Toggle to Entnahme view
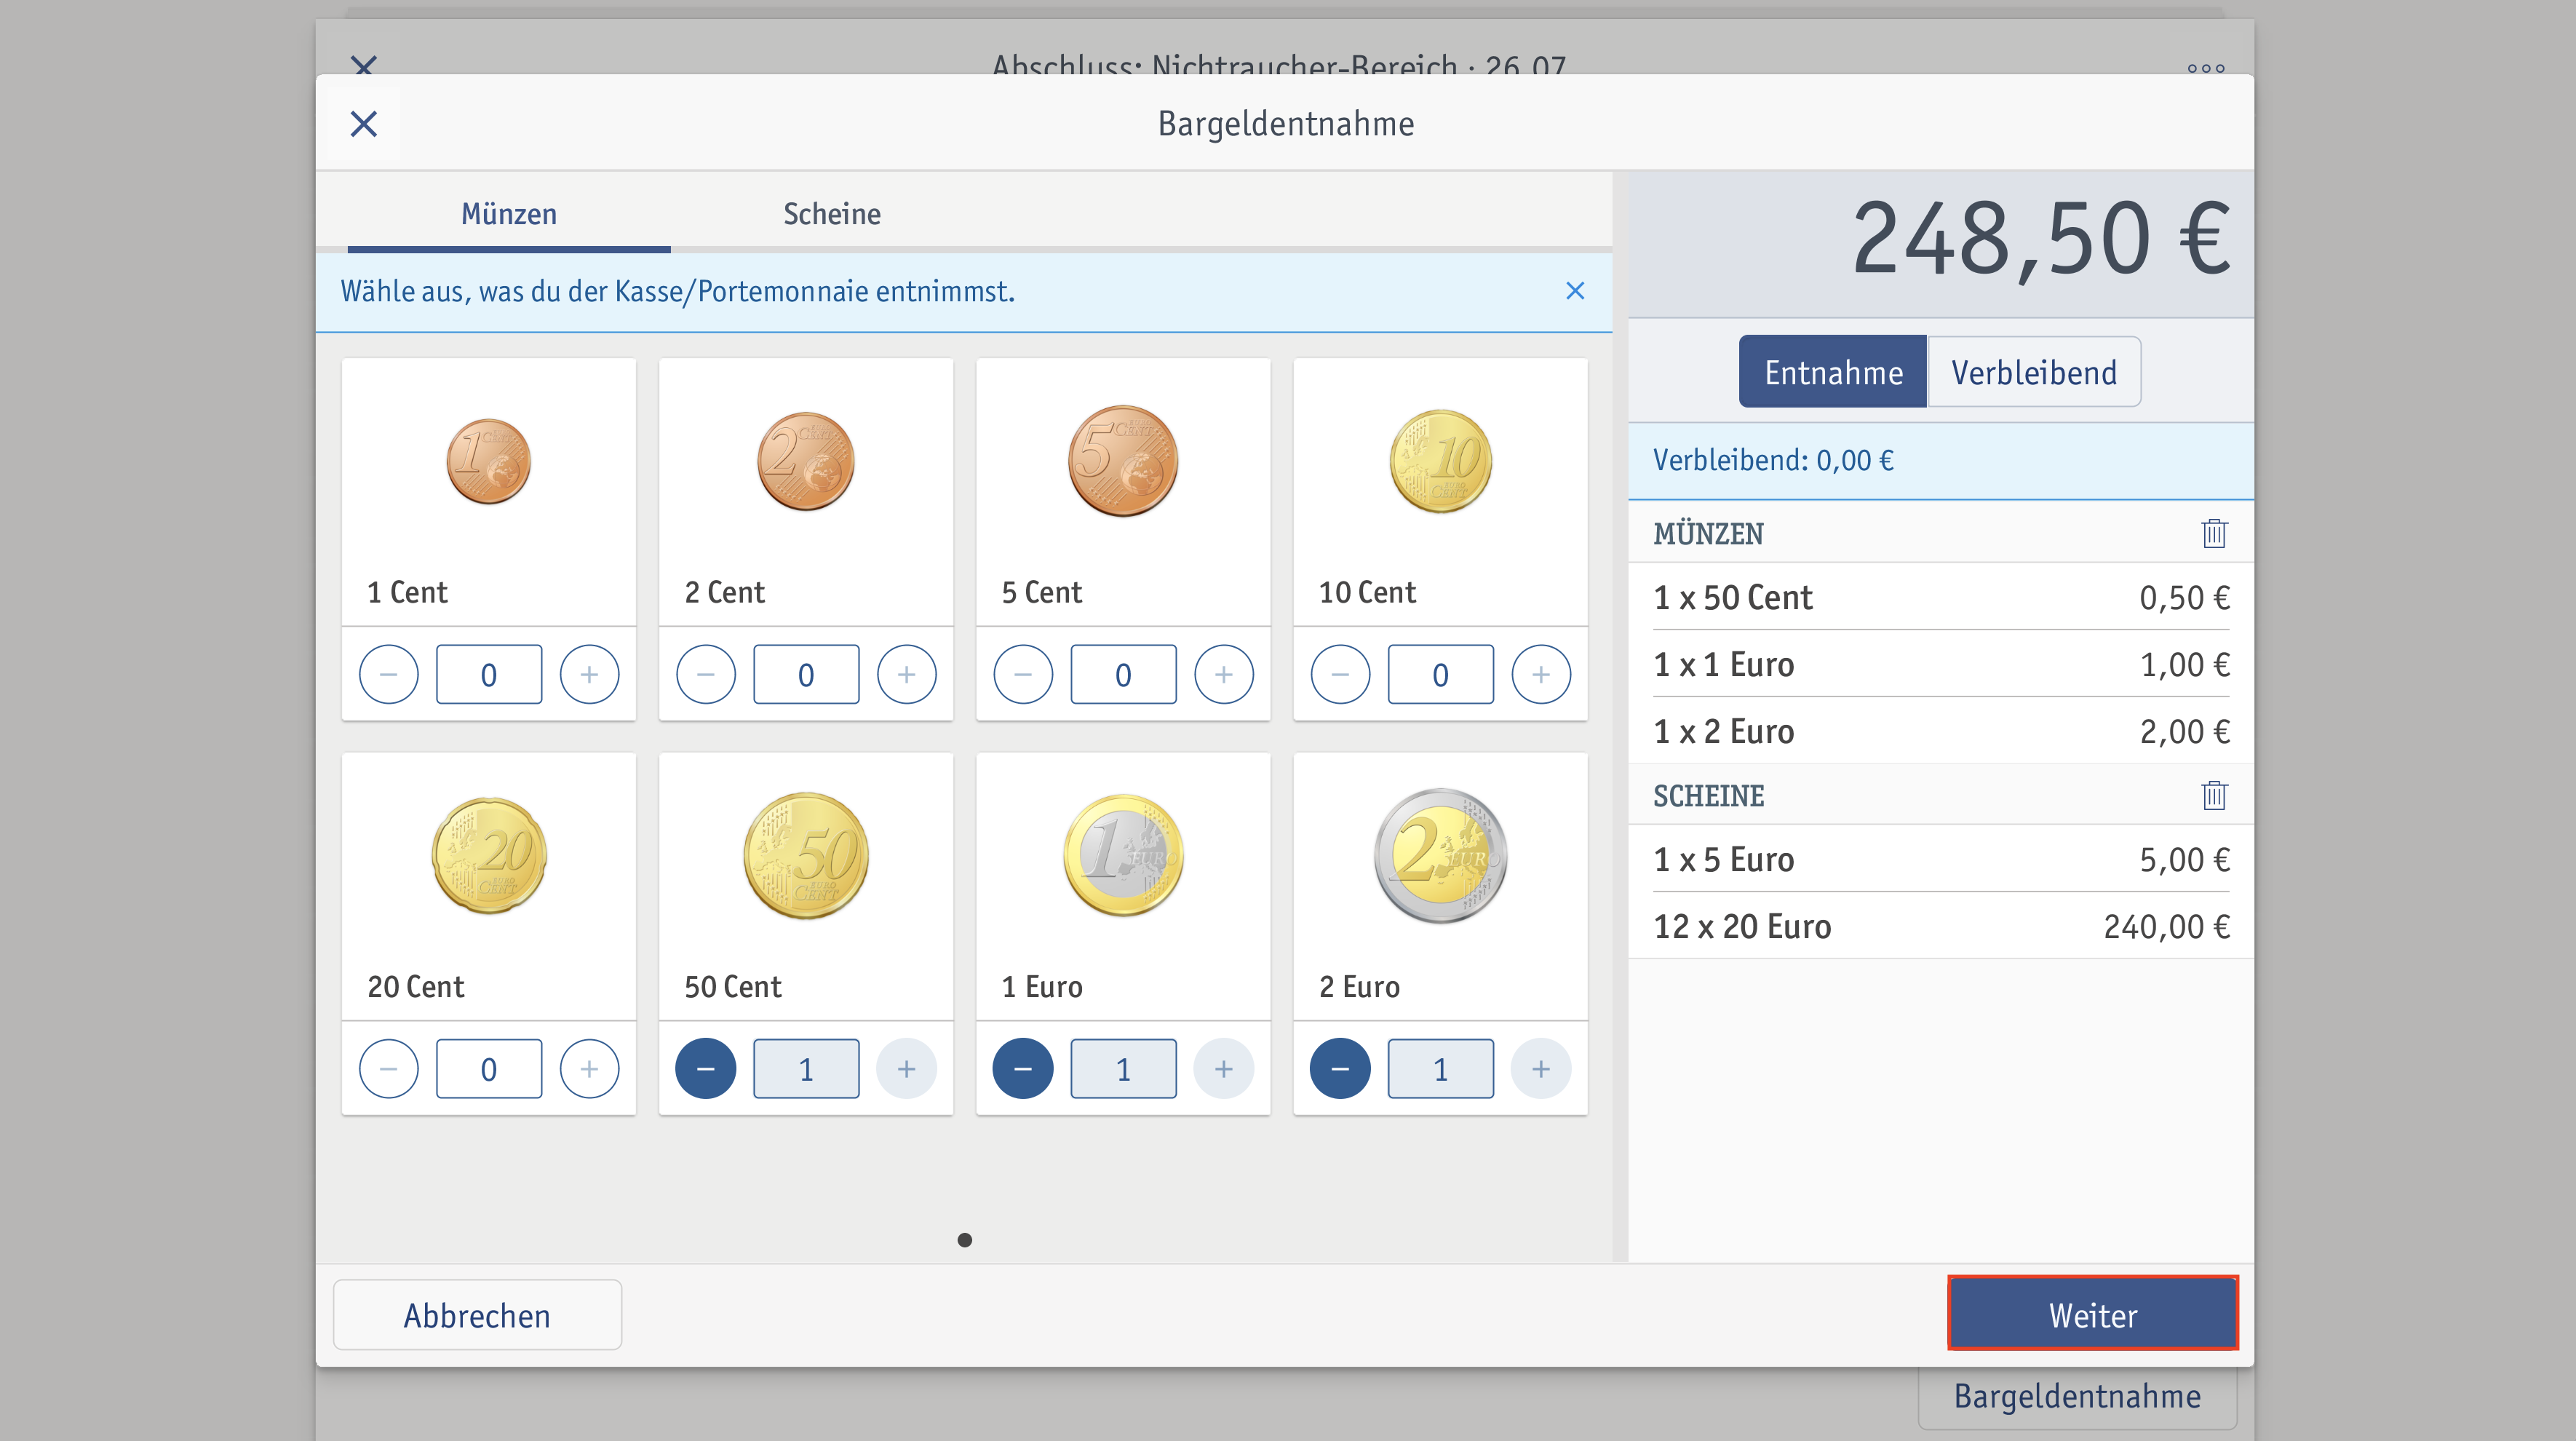The width and height of the screenshot is (2576, 1441). pyautogui.click(x=1833, y=372)
